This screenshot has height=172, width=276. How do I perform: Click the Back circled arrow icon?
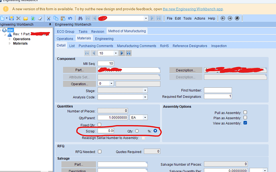(223, 18)
